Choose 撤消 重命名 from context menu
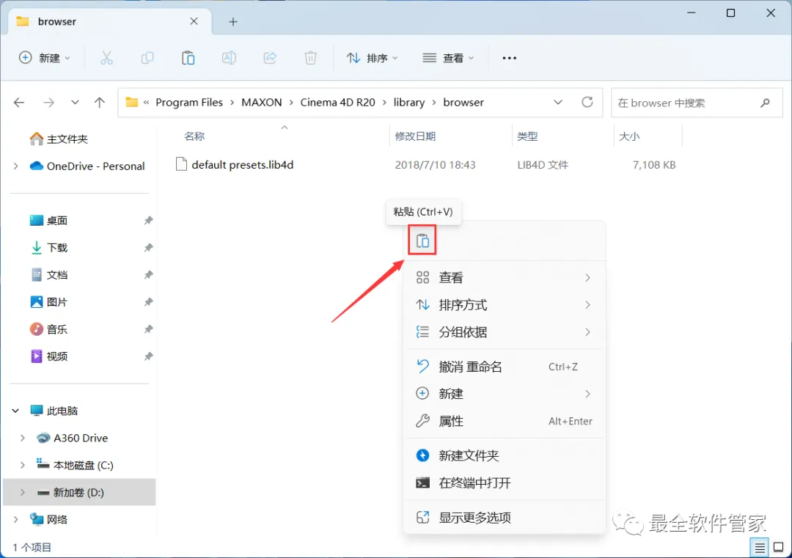 pyautogui.click(x=505, y=367)
